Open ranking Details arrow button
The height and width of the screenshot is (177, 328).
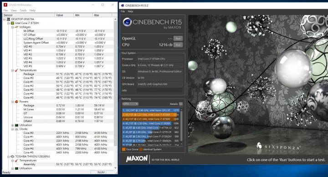tap(181, 104)
